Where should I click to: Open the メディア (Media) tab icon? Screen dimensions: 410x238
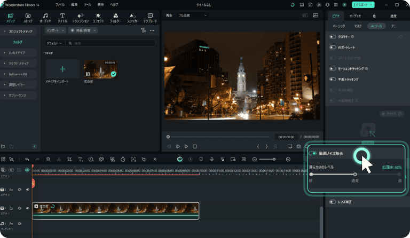pyautogui.click(x=11, y=18)
